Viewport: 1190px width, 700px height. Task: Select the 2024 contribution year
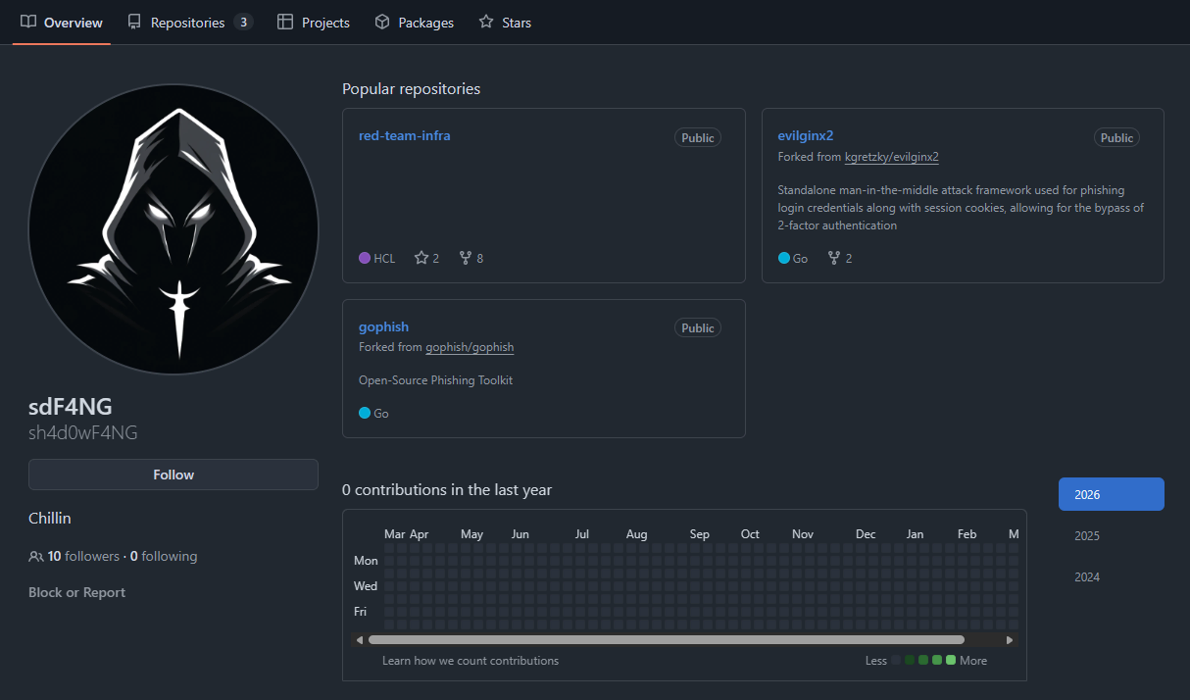(1086, 577)
